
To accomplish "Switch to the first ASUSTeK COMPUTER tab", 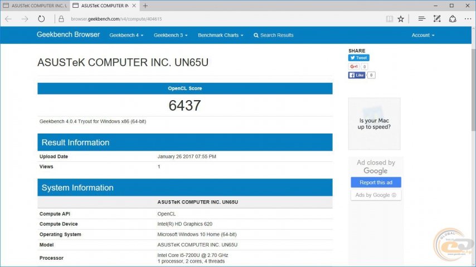I will [35, 6].
